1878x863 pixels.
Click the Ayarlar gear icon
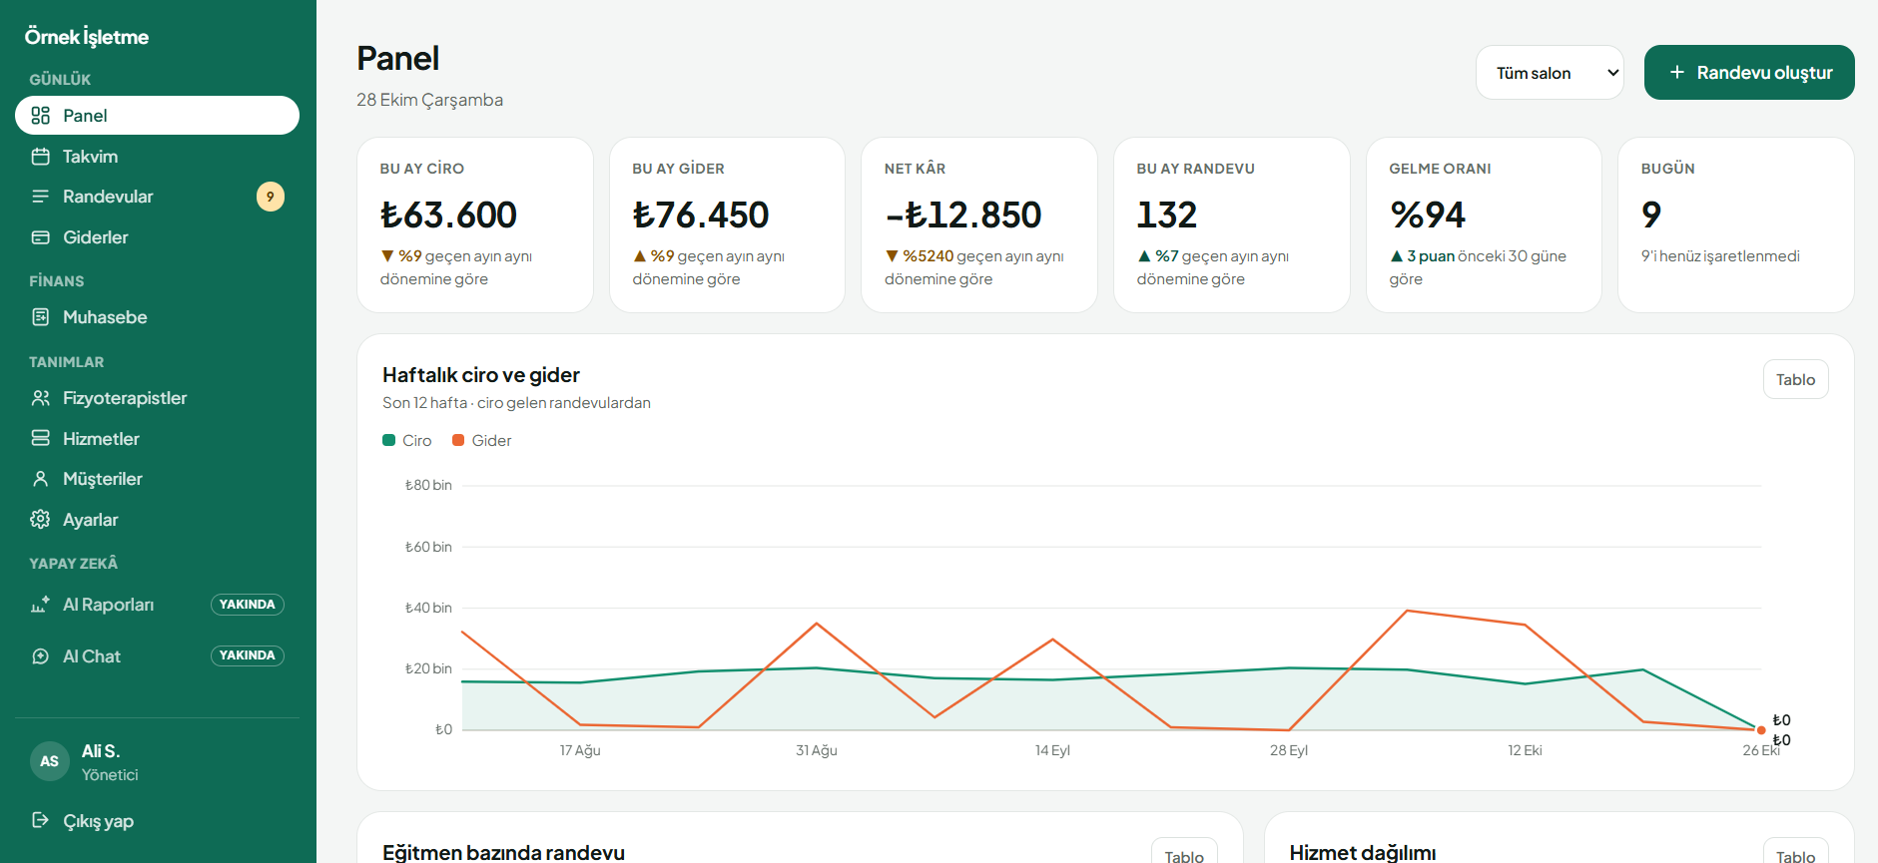click(x=41, y=520)
